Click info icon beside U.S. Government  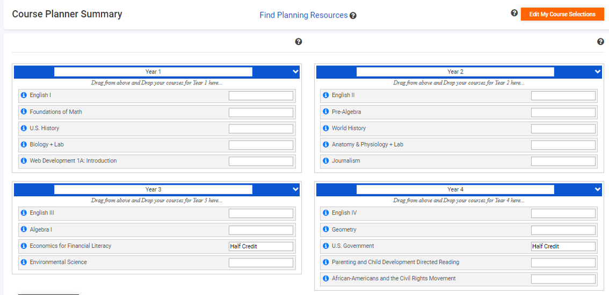[x=326, y=246]
